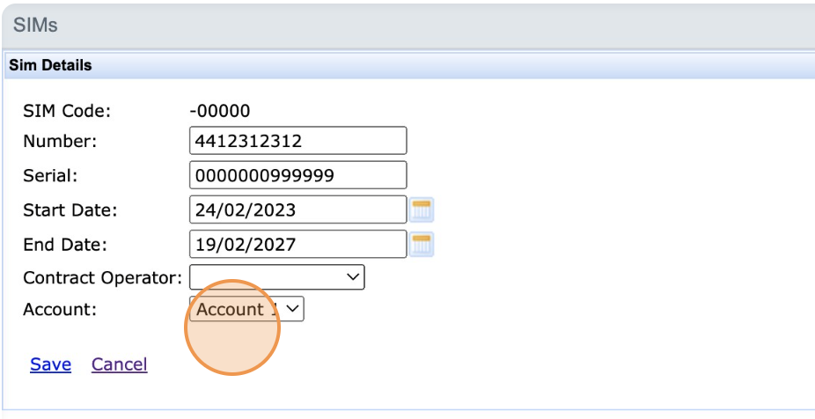
Task: Click the End Date text box
Action: point(297,244)
